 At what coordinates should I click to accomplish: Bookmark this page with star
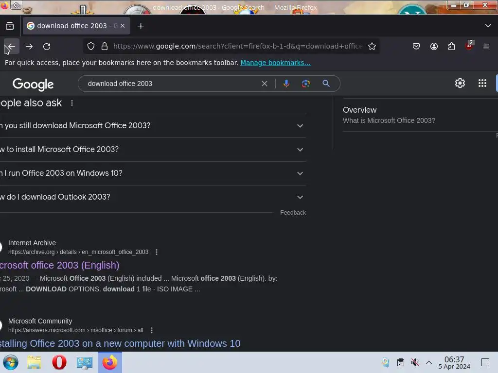coord(372,46)
